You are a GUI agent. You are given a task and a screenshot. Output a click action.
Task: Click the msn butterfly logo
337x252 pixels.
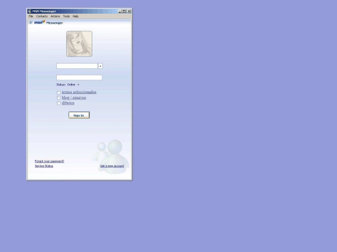coord(40,22)
